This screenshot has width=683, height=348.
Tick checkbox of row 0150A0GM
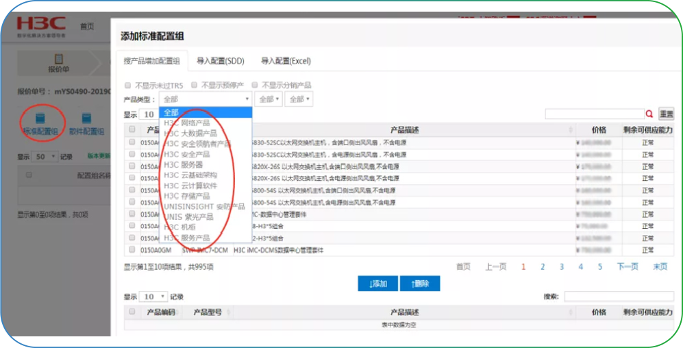(x=132, y=249)
